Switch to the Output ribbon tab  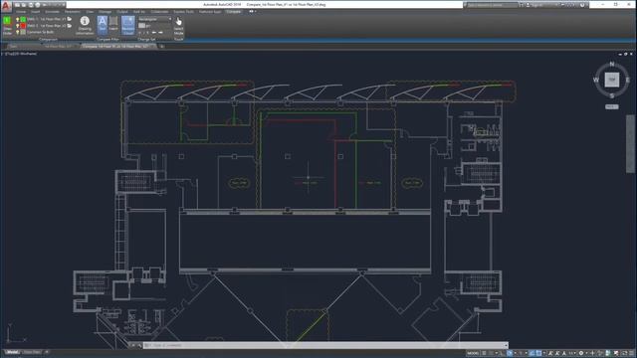pyautogui.click(x=121, y=12)
